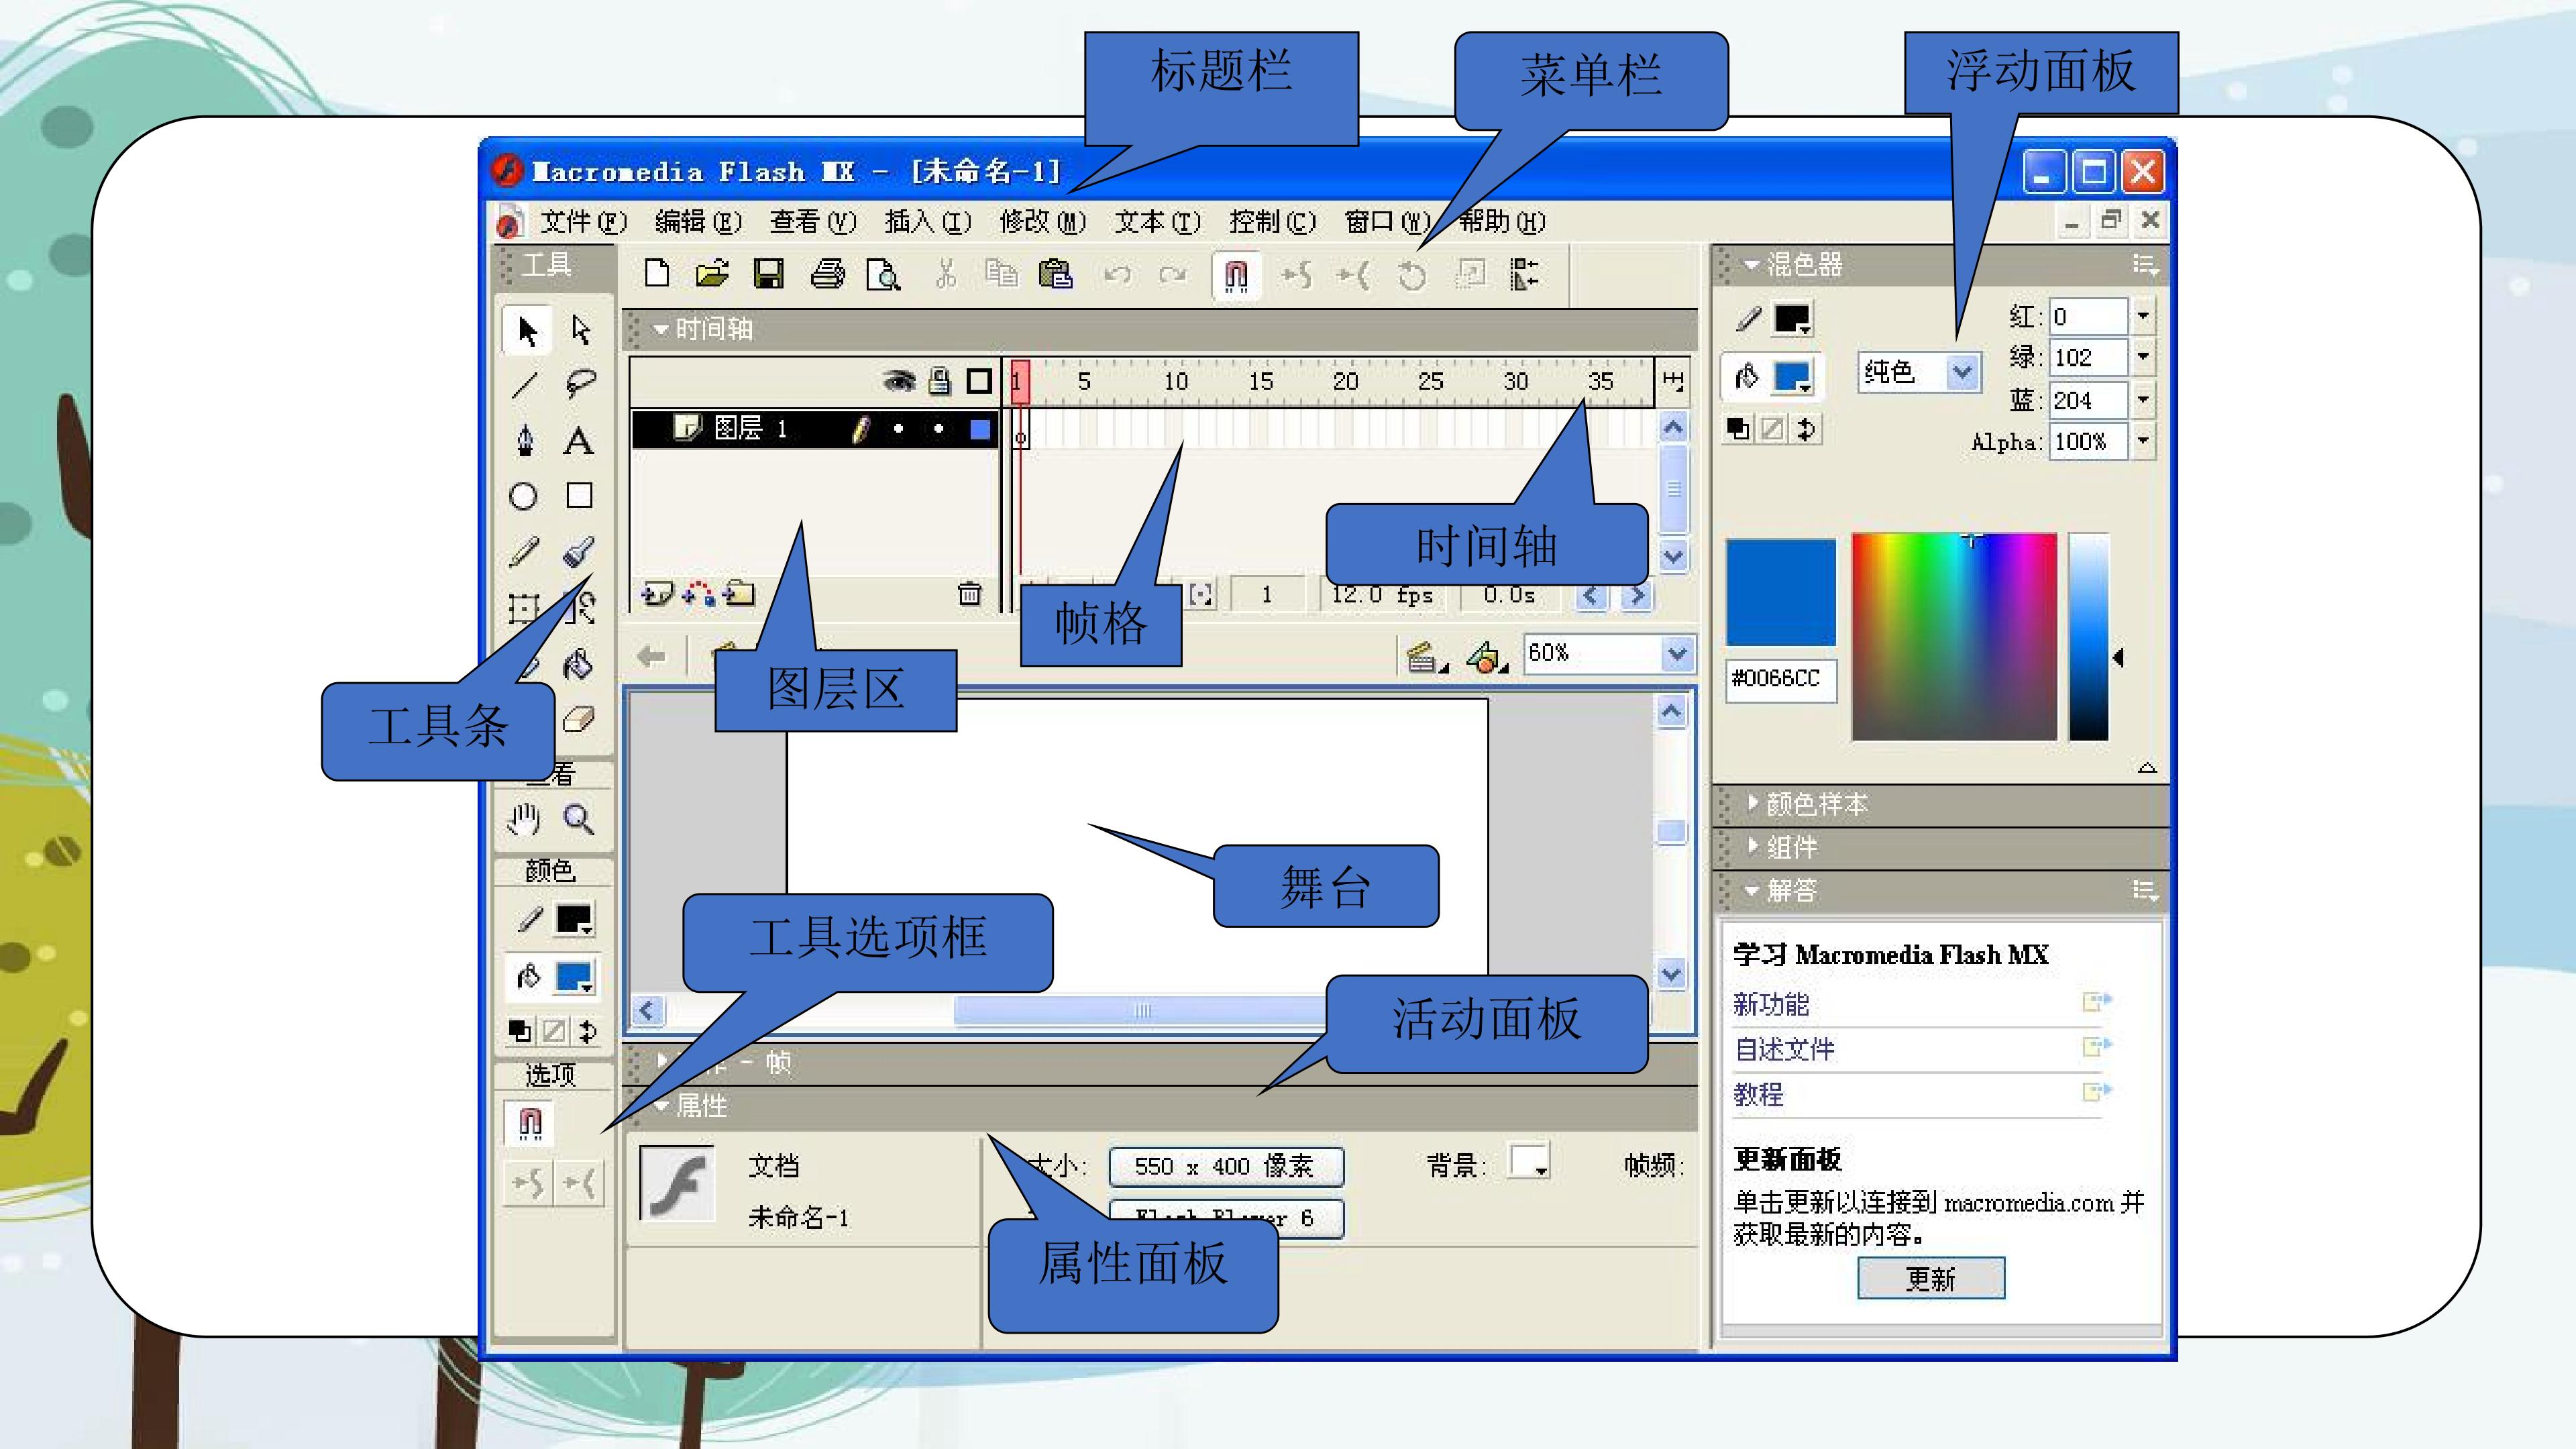Open the 纯色 fill style dropdown

point(1919,373)
